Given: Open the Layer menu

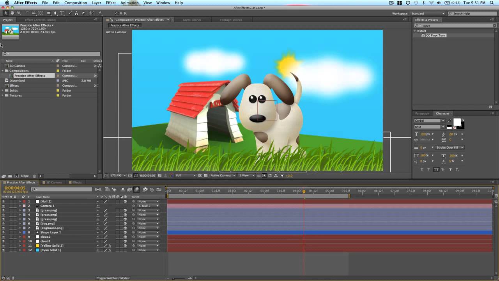Looking at the screenshot, I should (x=96, y=3).
